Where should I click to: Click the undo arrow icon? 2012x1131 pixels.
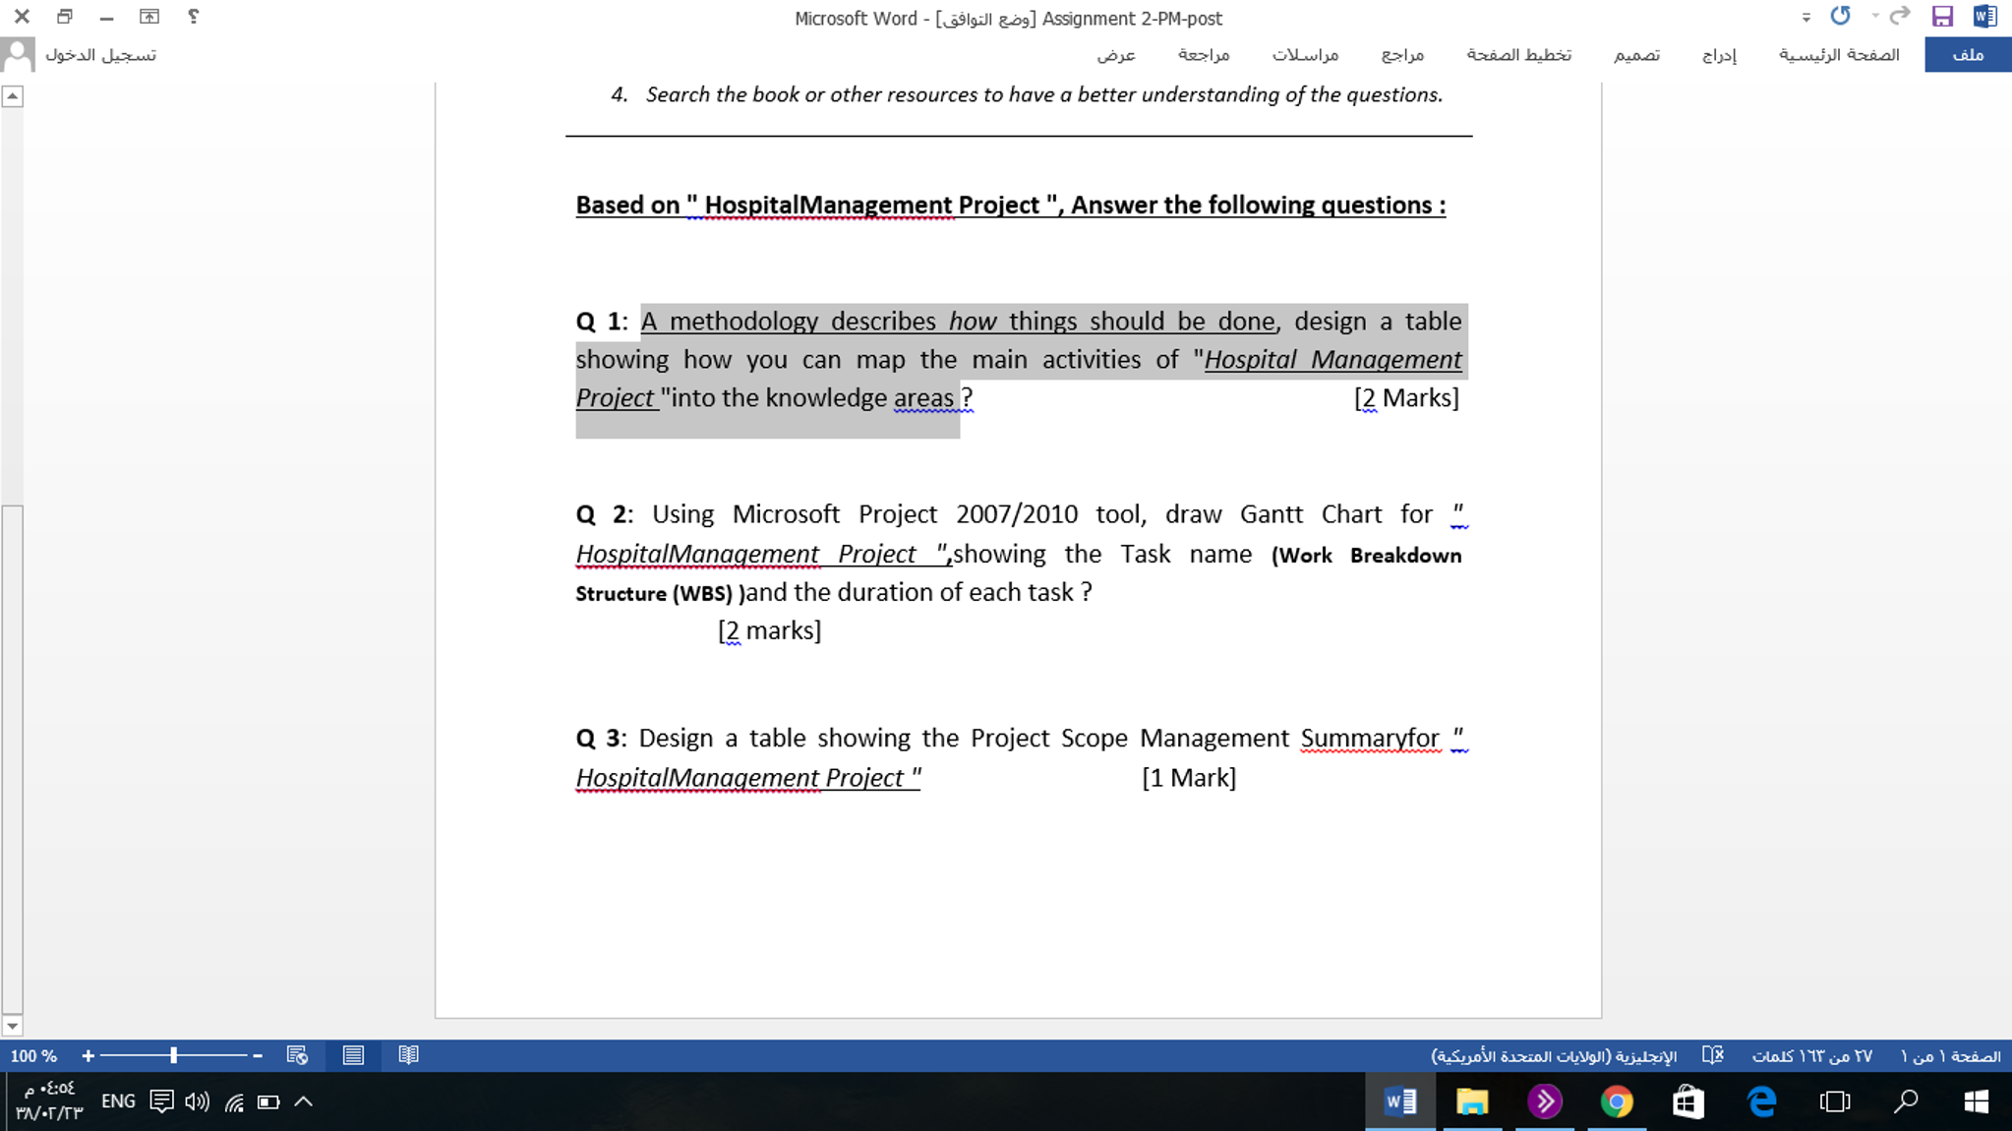coord(1900,17)
